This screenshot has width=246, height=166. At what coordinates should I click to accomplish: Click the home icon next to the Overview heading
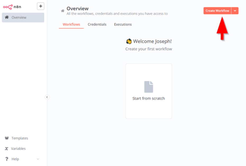coord(63,11)
